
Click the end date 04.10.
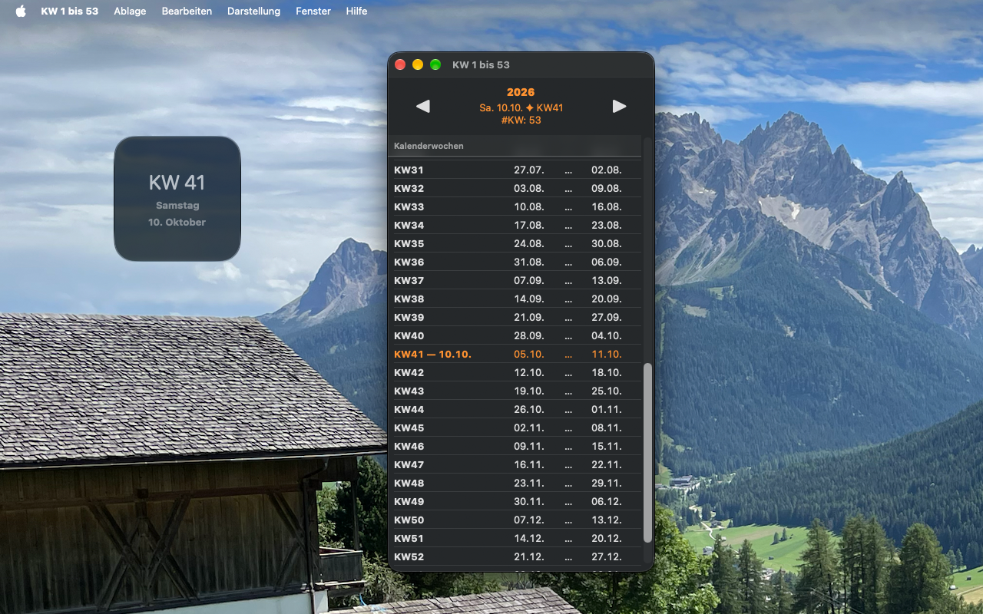pos(607,335)
